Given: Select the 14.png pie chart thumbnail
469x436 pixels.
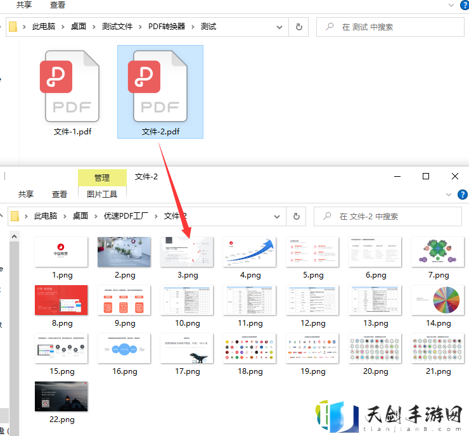Looking at the screenshot, I should [x=438, y=300].
